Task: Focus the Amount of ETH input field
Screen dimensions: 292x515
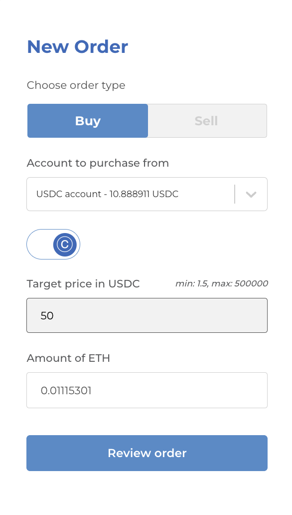Action: (147, 390)
